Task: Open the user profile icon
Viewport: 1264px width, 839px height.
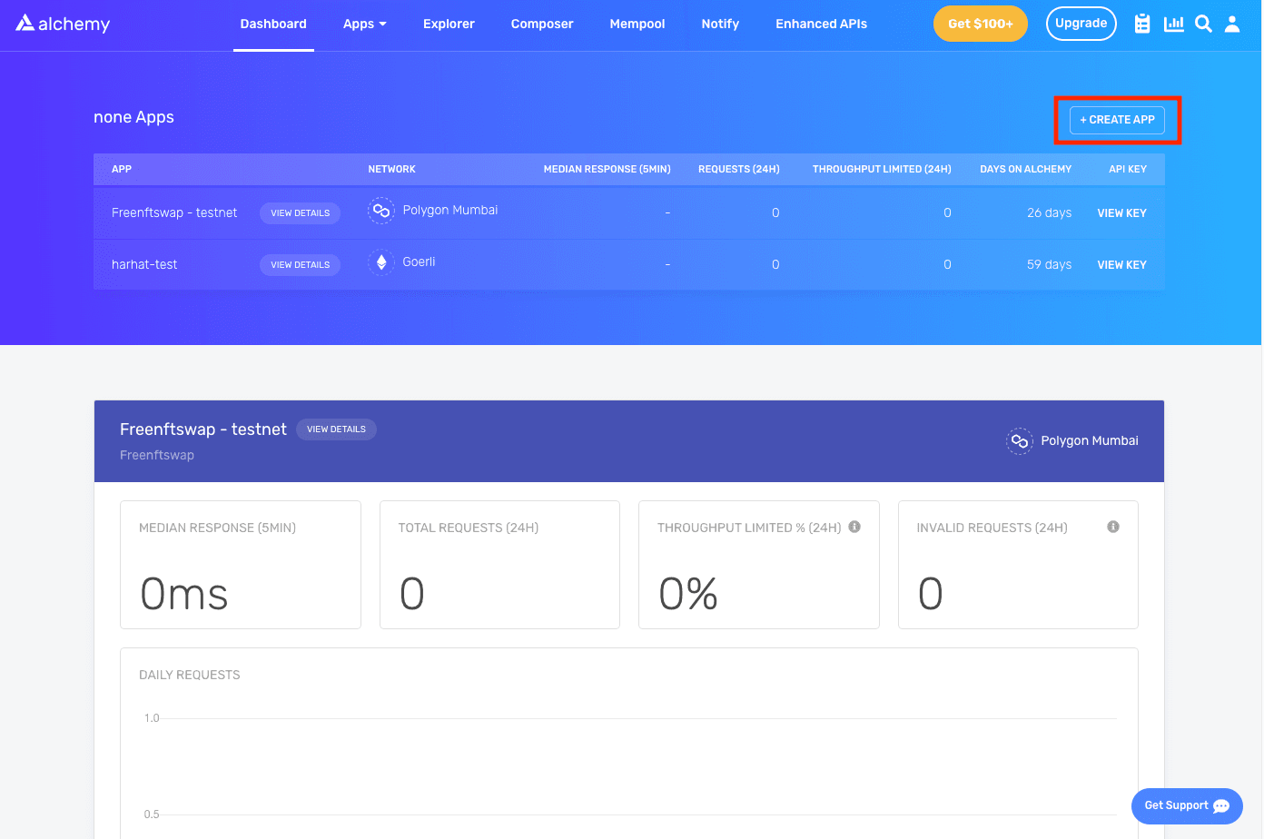Action: pyautogui.click(x=1232, y=24)
